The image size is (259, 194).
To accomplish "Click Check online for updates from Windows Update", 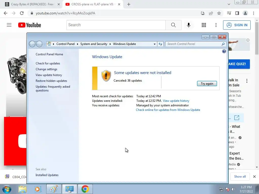I will [168, 110].
